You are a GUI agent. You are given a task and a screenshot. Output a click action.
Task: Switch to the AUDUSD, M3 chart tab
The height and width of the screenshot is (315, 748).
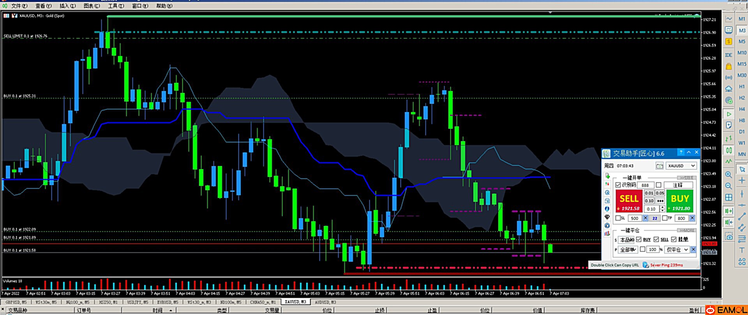(325, 302)
